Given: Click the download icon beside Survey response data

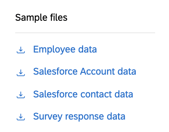Looking at the screenshot, I should click(x=21, y=117).
